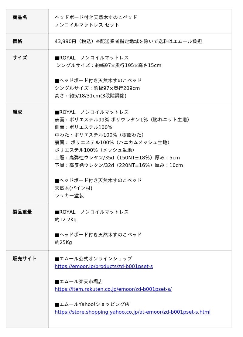Click the 約25Kg bed weight text

coord(63,243)
